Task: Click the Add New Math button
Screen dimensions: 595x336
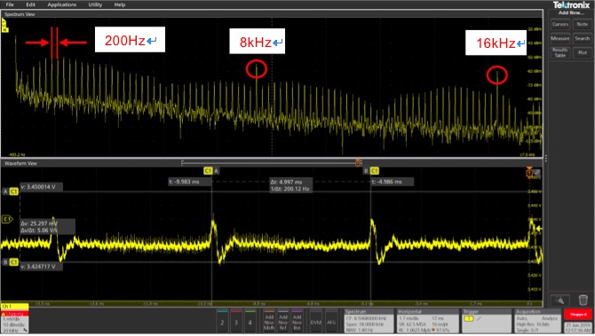Action: pyautogui.click(x=269, y=321)
